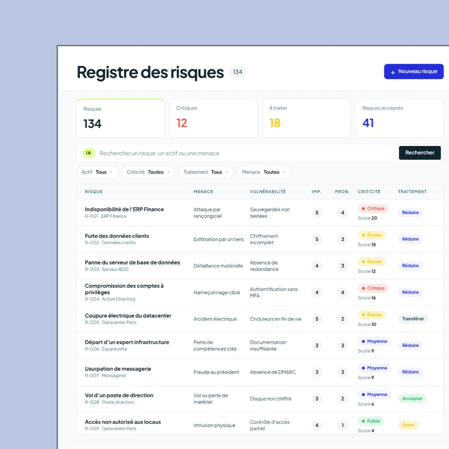
Task: Click Réduire tag for Départ d'un expert row
Action: [x=410, y=345]
